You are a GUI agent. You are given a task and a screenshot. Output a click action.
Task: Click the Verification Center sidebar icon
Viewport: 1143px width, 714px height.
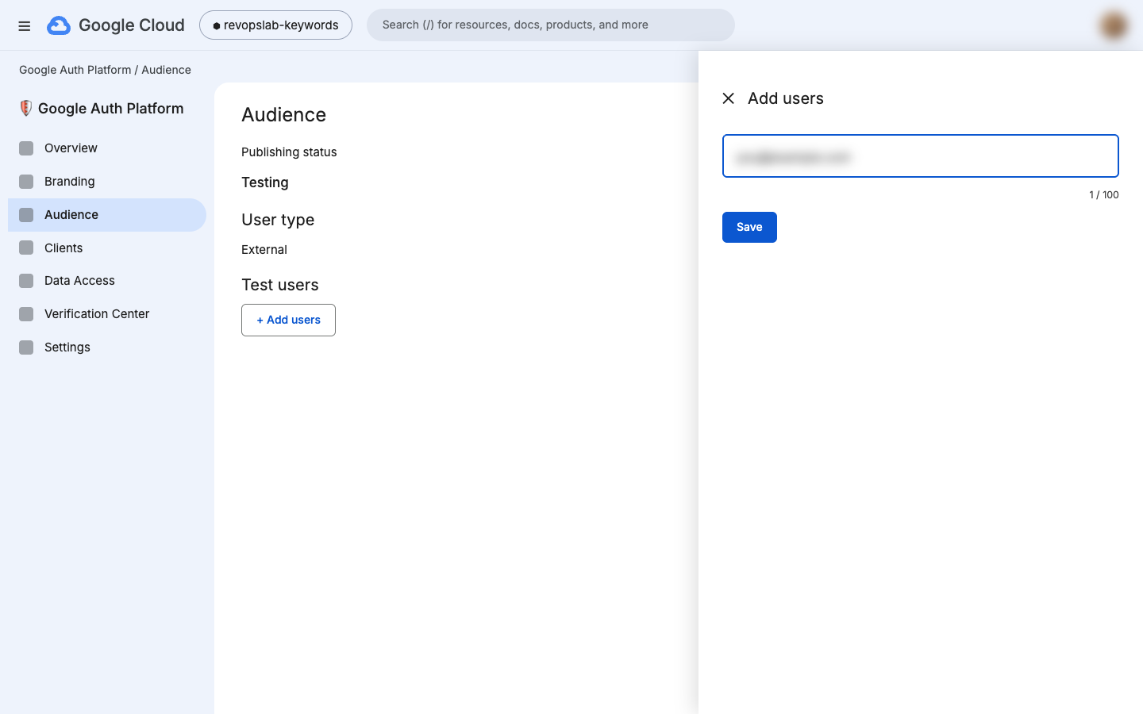click(x=26, y=314)
